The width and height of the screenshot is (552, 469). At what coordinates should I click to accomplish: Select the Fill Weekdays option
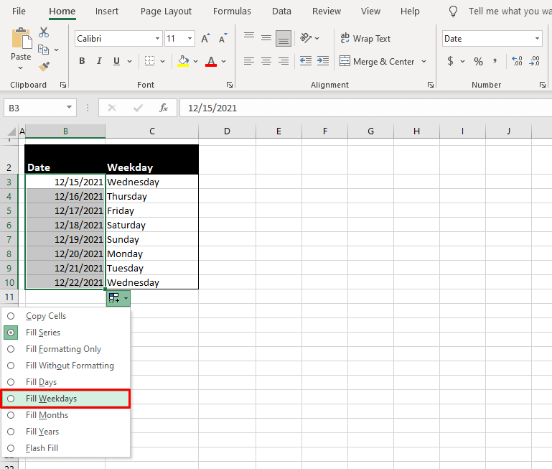coord(66,399)
